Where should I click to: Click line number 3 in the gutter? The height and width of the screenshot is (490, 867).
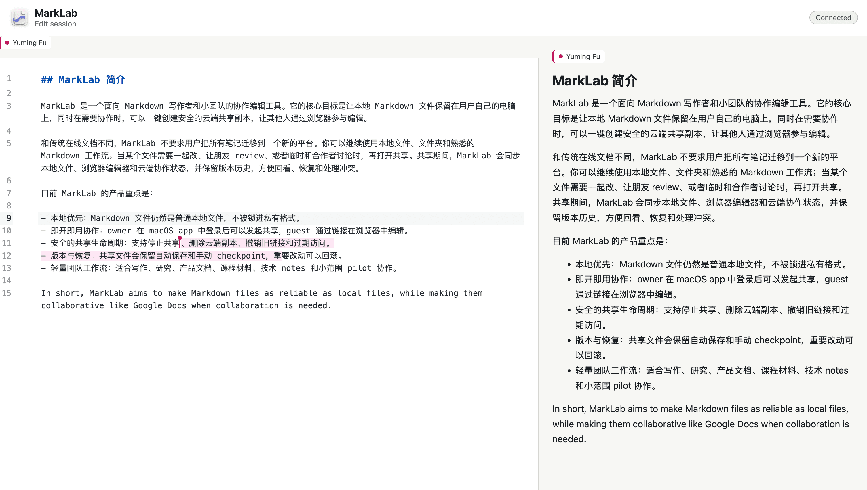pyautogui.click(x=9, y=106)
